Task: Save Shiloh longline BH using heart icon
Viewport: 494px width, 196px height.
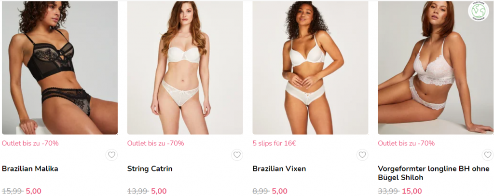Action: [488, 154]
